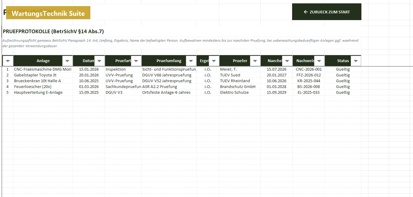Open the Pruefart column filter dropdown
Screen dimensions: 413x197
pos(136,61)
